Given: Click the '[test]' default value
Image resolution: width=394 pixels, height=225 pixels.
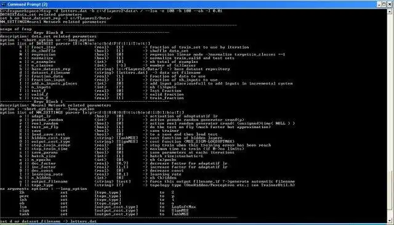Looking at the screenshot, I should click(124, 181).
